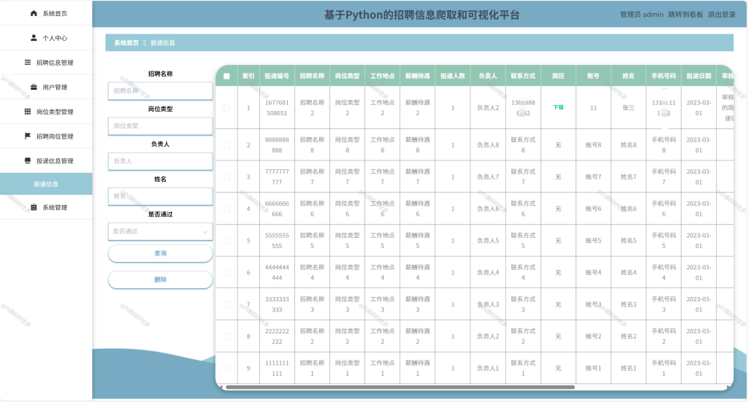The height and width of the screenshot is (402, 748).
Task: Toggle the select-all checkbox in table header
Action: (226, 76)
